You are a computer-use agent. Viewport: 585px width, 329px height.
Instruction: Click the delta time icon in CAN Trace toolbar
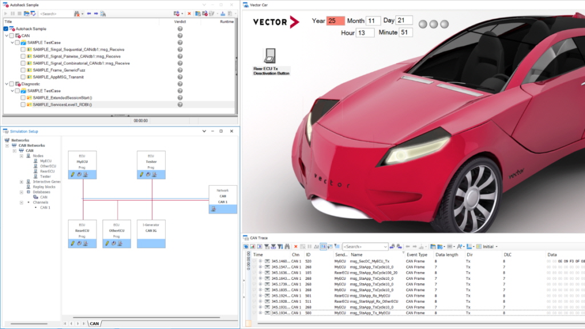tap(316, 247)
